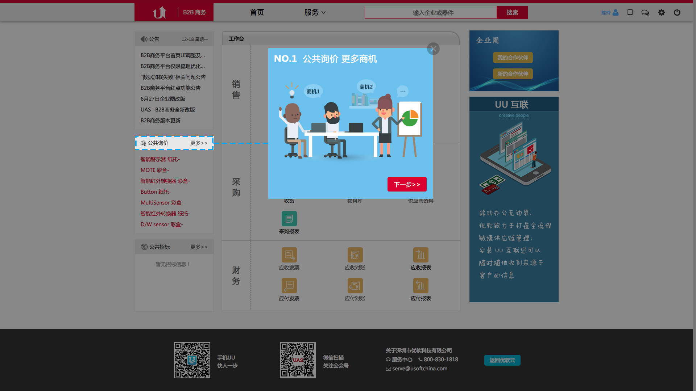Click the mobile device icon in the header
Image resolution: width=696 pixels, height=391 pixels.
[x=630, y=12]
